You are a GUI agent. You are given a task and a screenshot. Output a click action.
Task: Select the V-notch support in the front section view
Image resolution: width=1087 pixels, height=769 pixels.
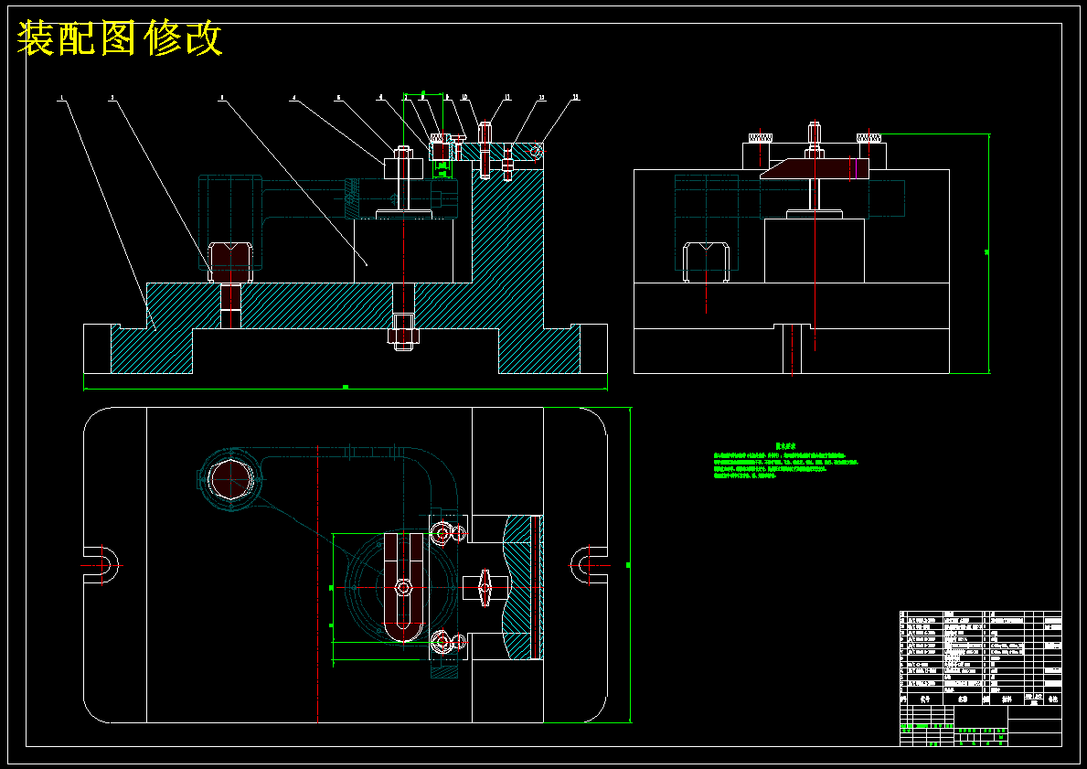tap(230, 262)
